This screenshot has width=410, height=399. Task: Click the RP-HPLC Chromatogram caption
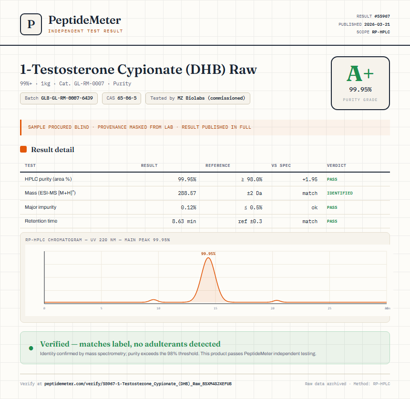click(98, 240)
